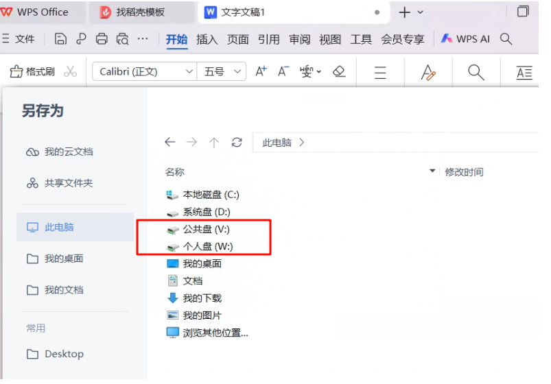Select 此电脑 in sidebar
551x384 pixels.
tap(75, 227)
